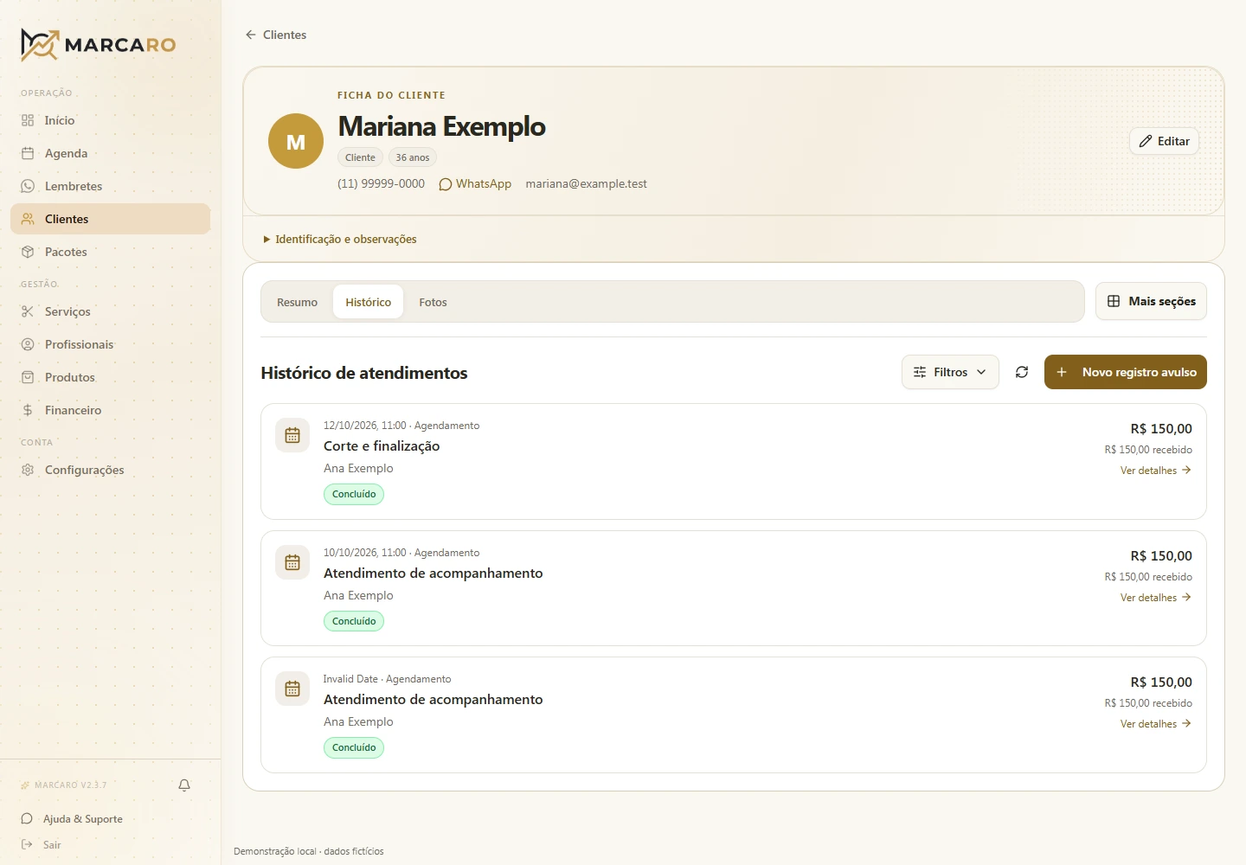The image size is (1246, 865).
Task: Refresh the atendimentos history
Action: [1022, 372]
